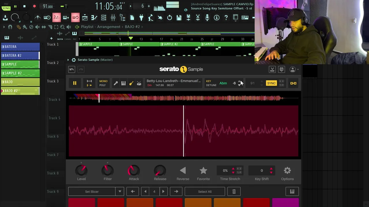Select the playlist zoom magnifier tool

tap(62, 27)
